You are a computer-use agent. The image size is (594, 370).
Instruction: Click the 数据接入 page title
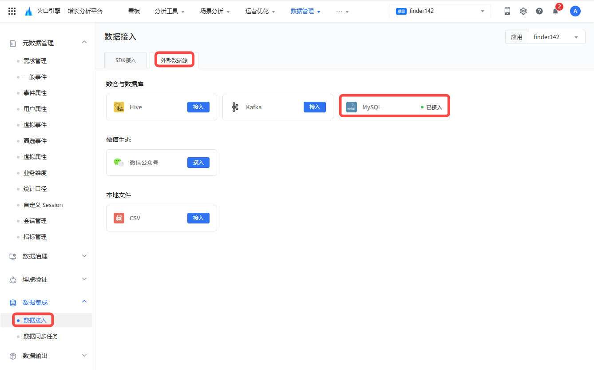click(120, 37)
